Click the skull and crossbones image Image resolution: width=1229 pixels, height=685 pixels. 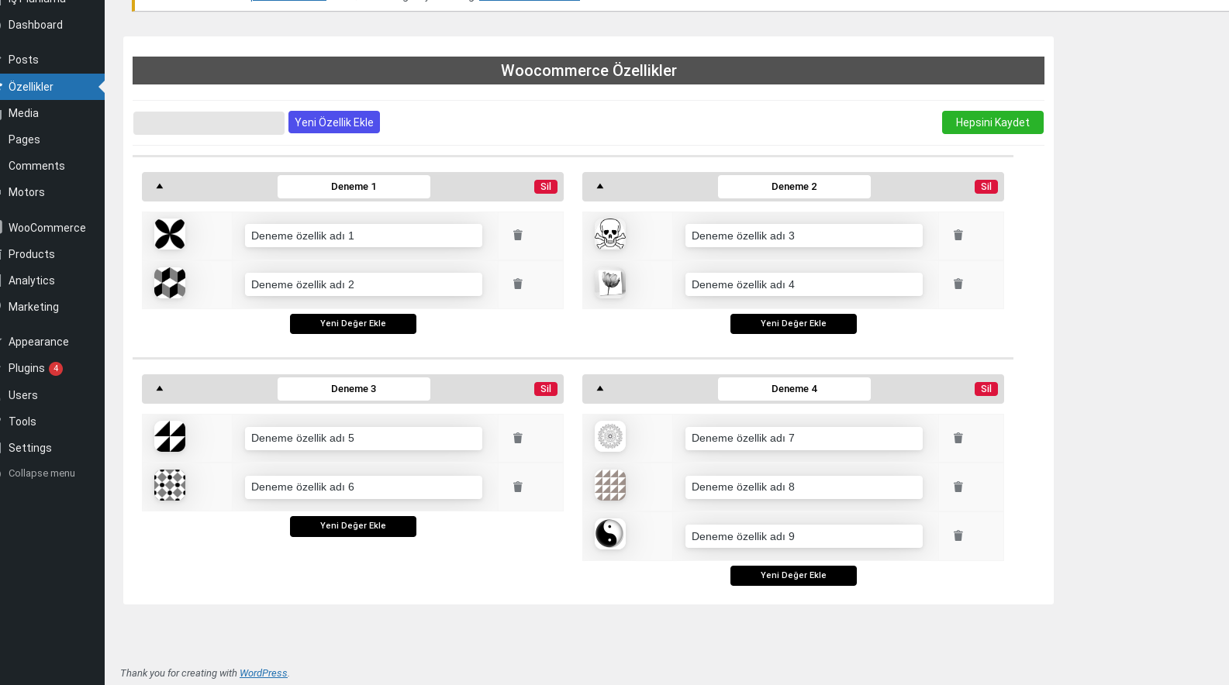point(610,234)
